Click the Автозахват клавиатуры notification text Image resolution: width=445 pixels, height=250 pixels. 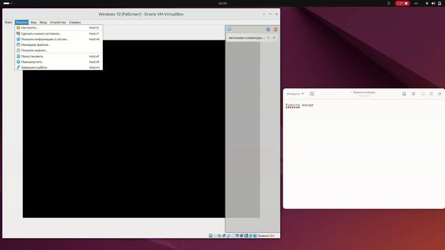(x=246, y=37)
